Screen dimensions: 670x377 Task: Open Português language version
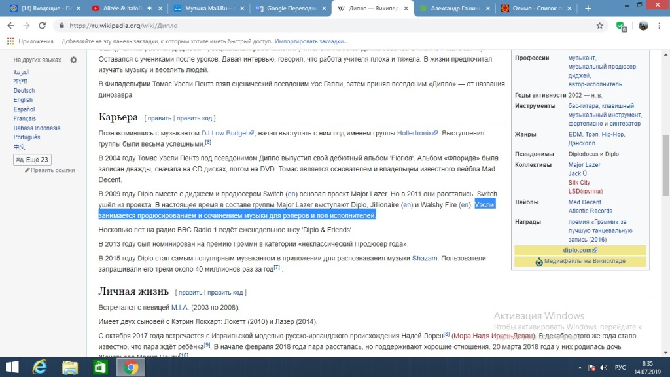click(26, 137)
